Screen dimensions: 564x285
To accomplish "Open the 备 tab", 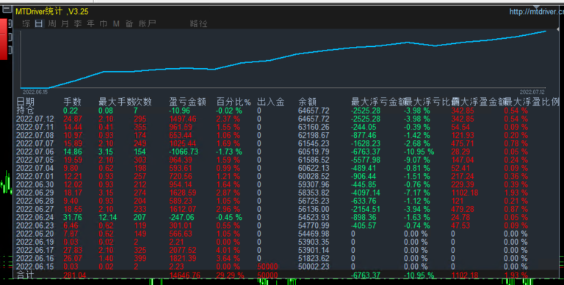I will [129, 23].
